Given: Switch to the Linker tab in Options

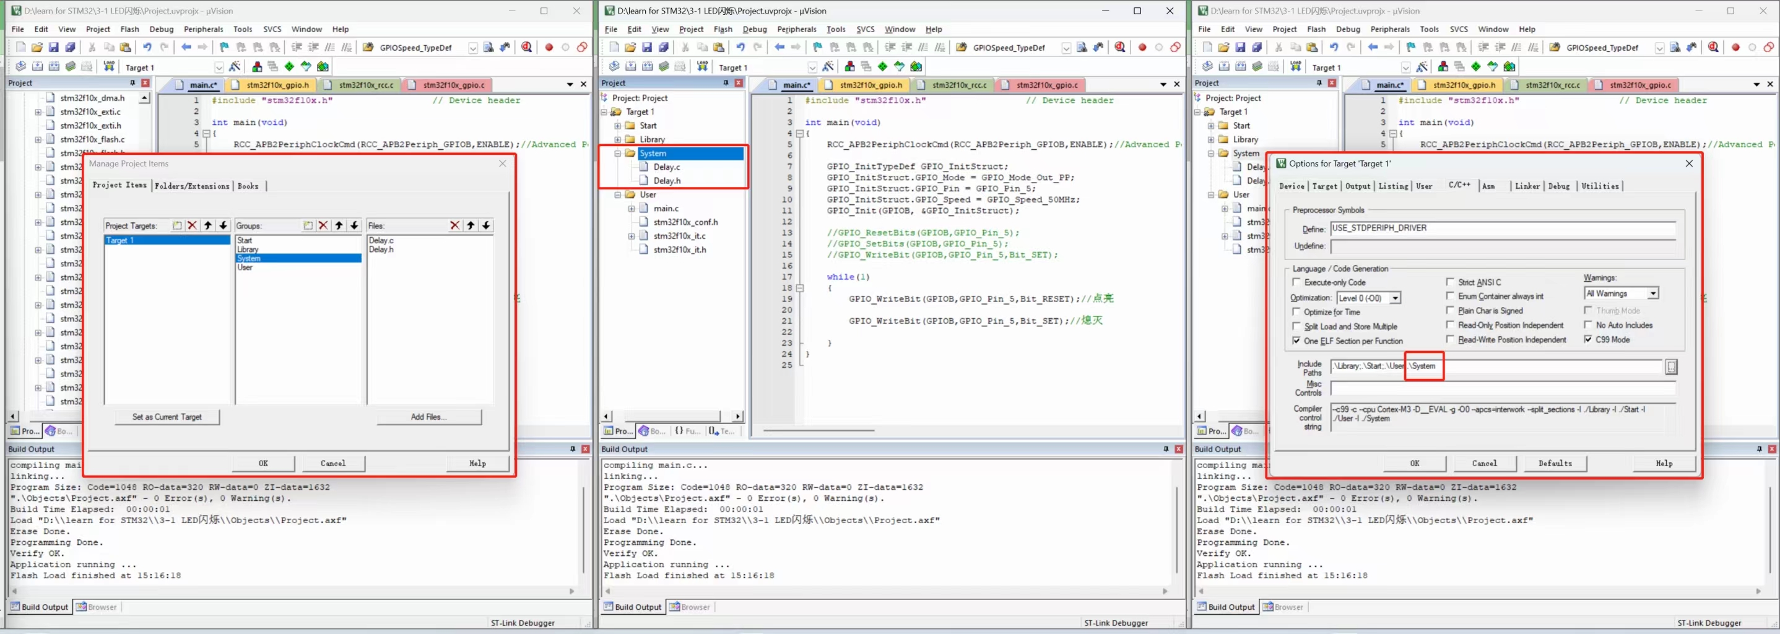Looking at the screenshot, I should point(1527,186).
